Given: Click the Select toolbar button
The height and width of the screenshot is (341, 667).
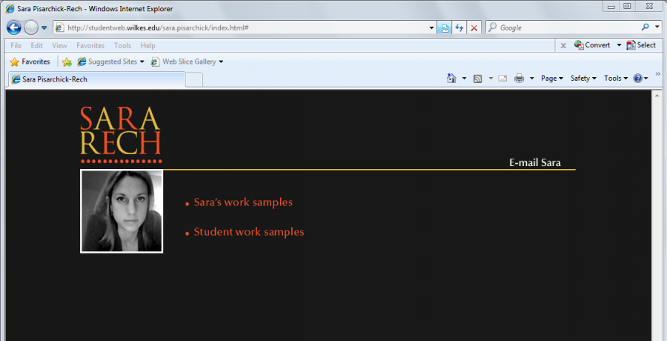Looking at the screenshot, I should tap(641, 44).
